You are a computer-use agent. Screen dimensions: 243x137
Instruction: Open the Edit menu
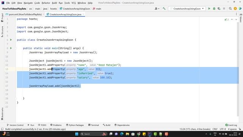tap(14, 3)
